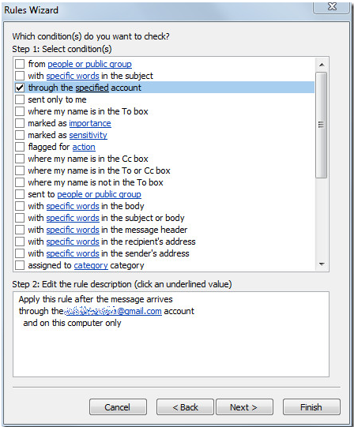Uncheck the through the specified account checkbox
The image size is (354, 427).
pyautogui.click(x=20, y=88)
